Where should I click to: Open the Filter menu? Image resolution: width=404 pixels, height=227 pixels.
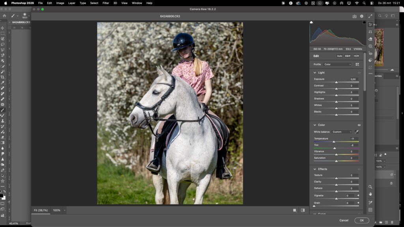click(105, 3)
